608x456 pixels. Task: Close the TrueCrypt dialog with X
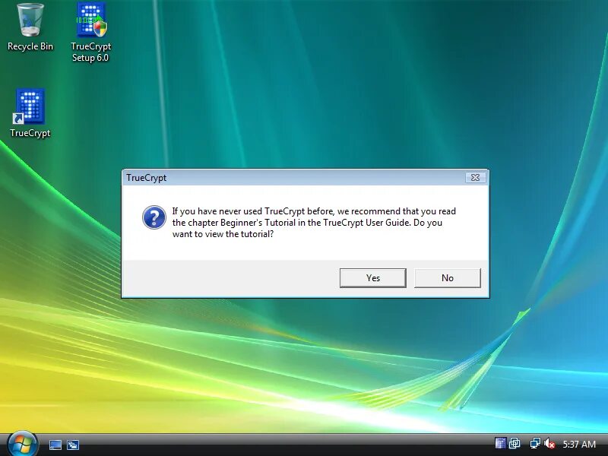[x=476, y=177]
